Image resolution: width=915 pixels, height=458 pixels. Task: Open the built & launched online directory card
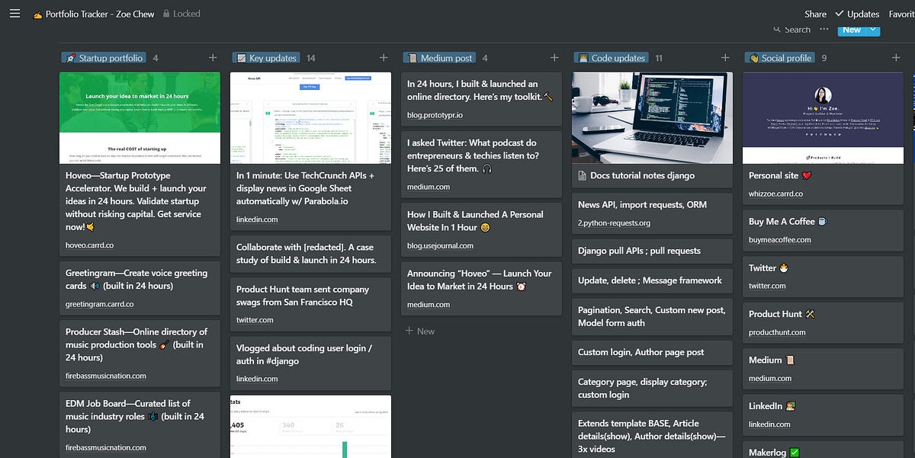click(483, 98)
